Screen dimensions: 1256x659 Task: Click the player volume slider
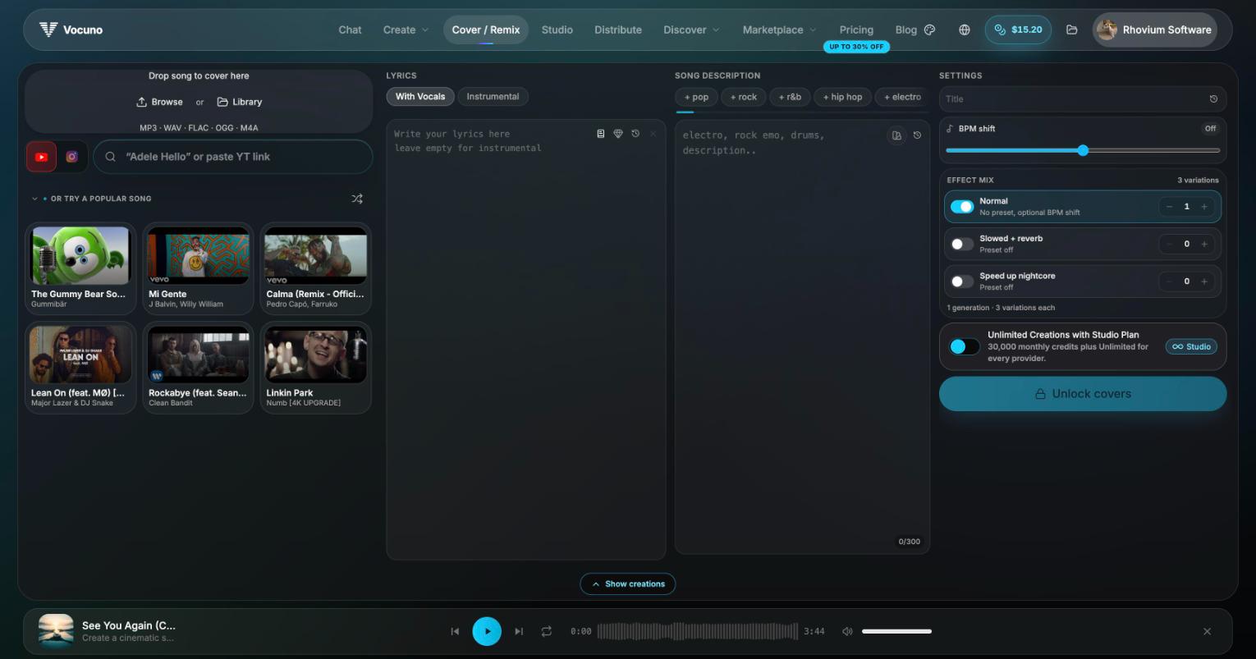point(896,631)
